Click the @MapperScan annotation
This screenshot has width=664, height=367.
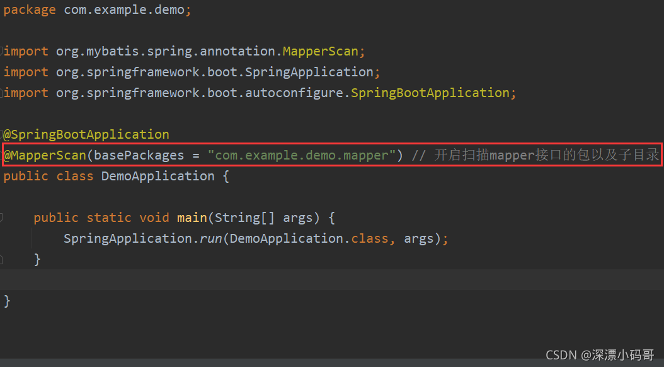tap(45, 155)
